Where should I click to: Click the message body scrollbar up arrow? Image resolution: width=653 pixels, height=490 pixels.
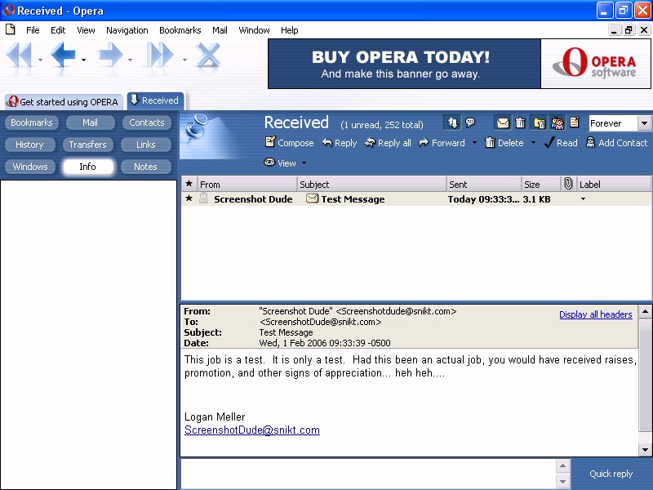pos(645,312)
